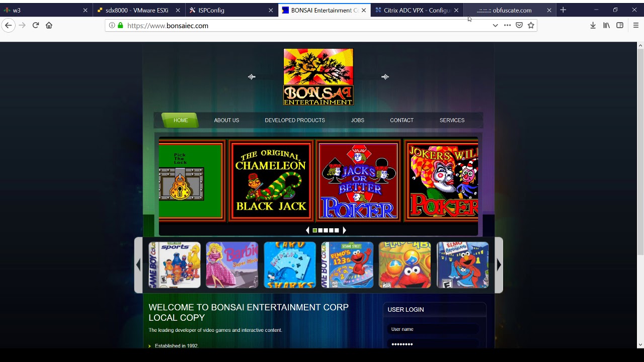This screenshot has height=362, width=644.
Task: Show the address bar history dropdown
Action: (495, 25)
